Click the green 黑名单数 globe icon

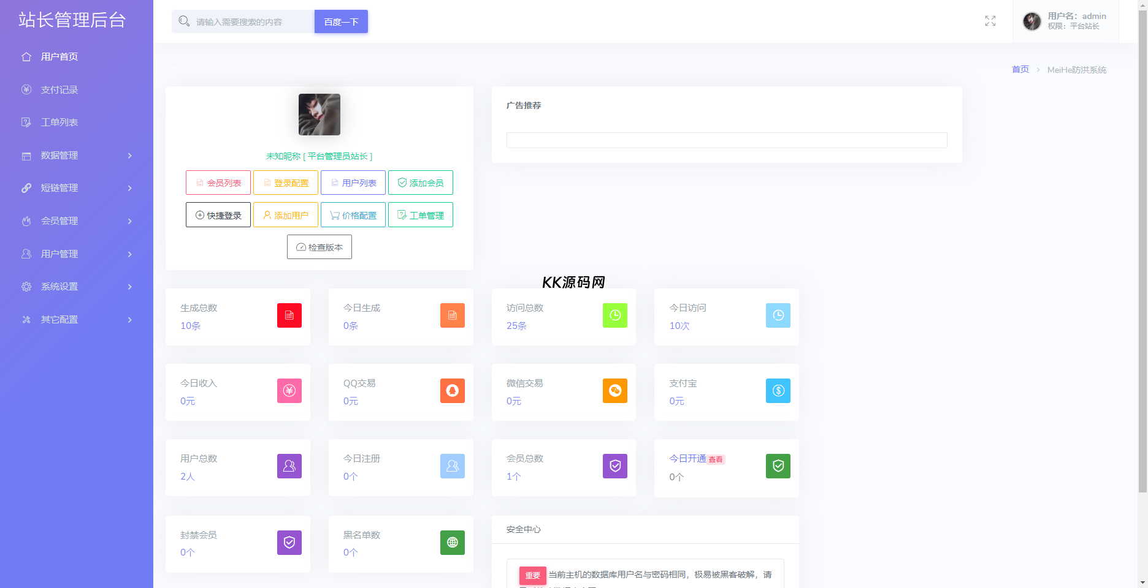(453, 543)
